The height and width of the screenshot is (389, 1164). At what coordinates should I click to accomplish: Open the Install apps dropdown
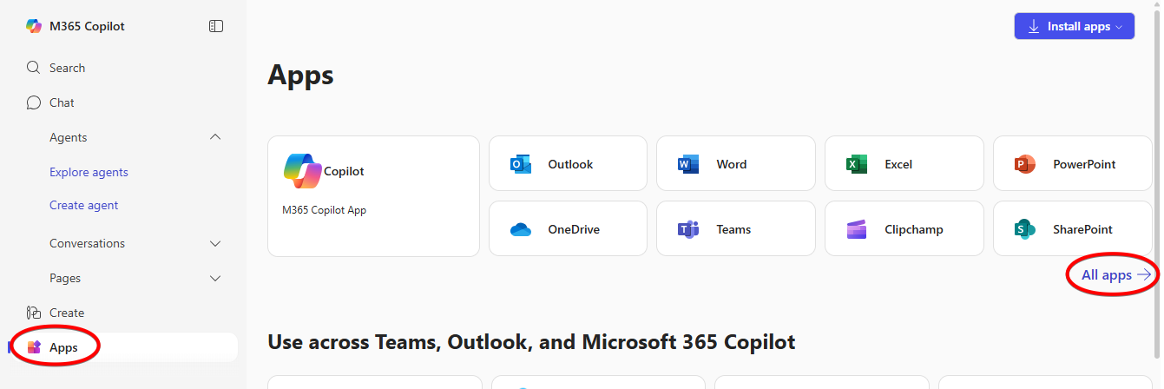tap(1074, 26)
